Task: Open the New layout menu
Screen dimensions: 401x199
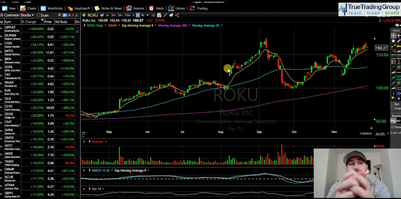Action: click(9, 9)
